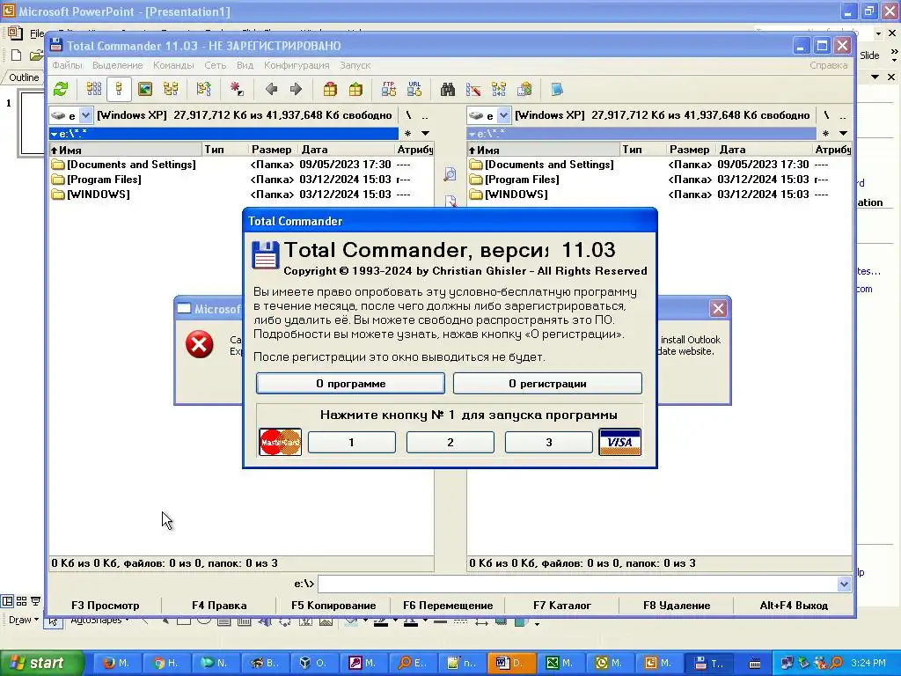Open PowerPoint Draw menu dropdown
Viewport: 901px width, 676px height.
point(24,621)
